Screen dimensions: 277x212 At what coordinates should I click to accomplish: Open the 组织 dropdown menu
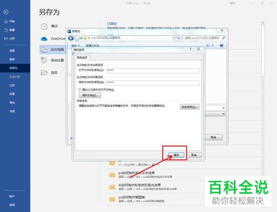click(75, 45)
